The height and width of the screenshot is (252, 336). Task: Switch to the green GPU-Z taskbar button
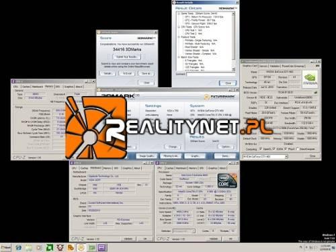(x=91, y=247)
